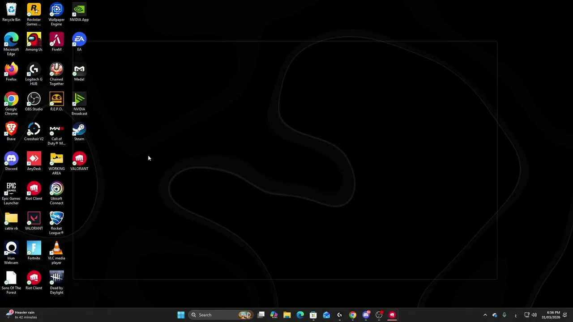The image size is (573, 322).
Task: Select the Brave browser desktop icon
Action: [x=11, y=131]
